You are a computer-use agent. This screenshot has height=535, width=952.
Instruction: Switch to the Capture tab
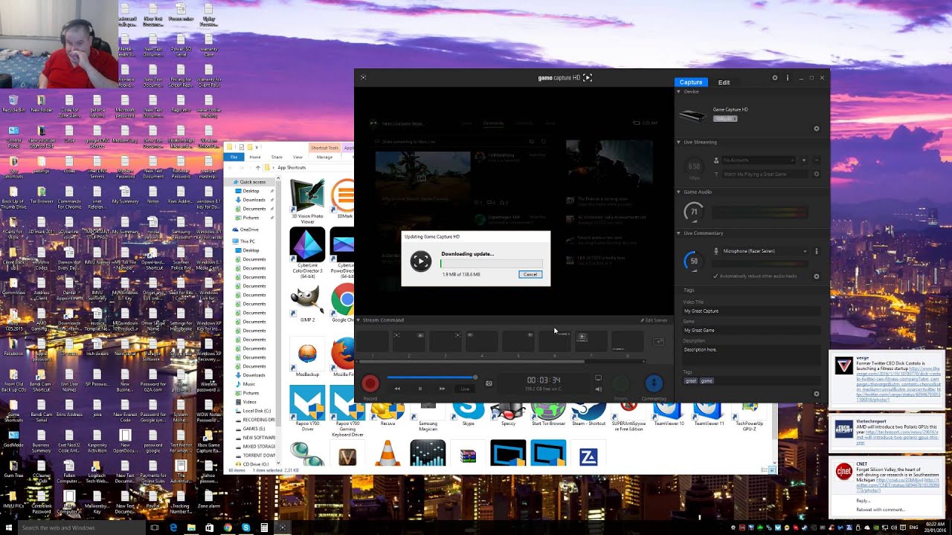point(690,82)
